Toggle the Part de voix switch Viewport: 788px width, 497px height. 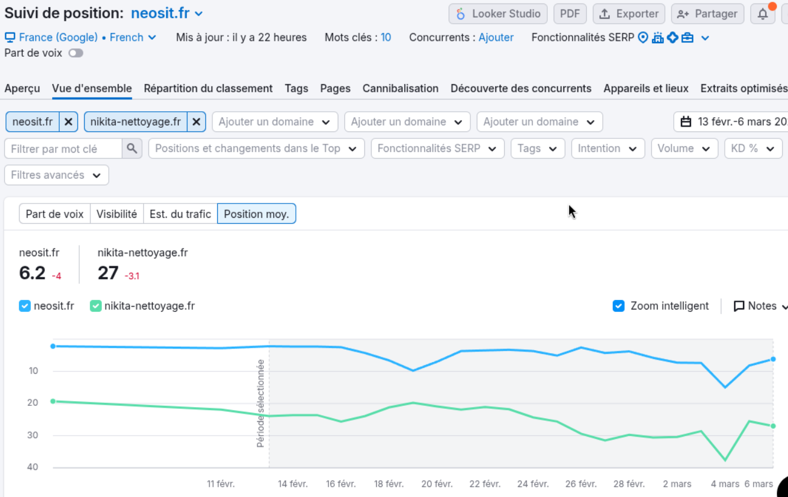[x=76, y=53]
